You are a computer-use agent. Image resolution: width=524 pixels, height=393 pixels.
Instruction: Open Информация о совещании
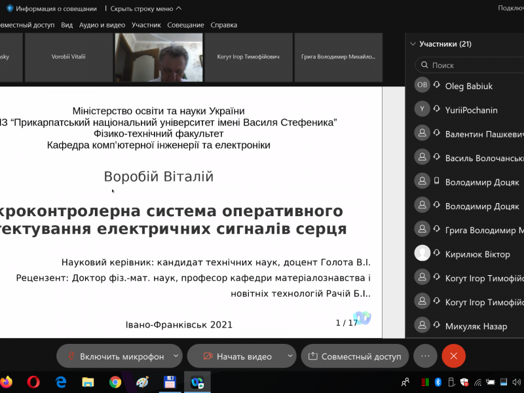51,9
